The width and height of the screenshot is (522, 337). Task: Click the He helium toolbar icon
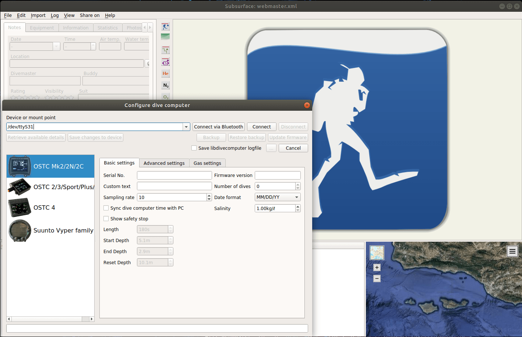point(166,74)
